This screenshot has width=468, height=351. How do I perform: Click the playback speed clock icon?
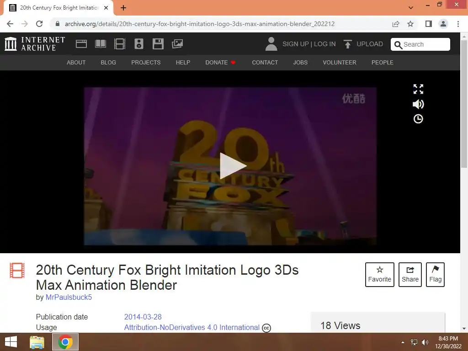(x=418, y=119)
